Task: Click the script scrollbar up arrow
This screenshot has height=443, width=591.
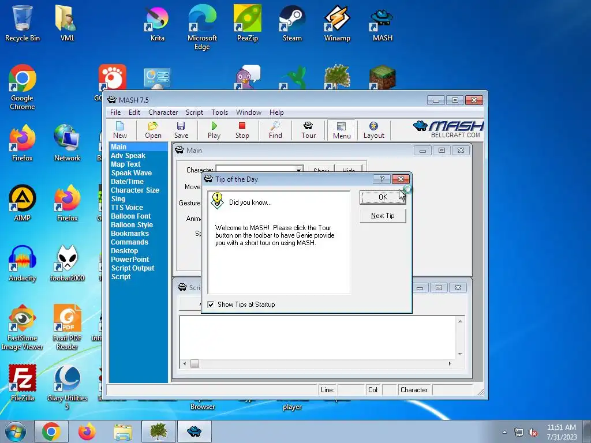Action: pyautogui.click(x=460, y=321)
